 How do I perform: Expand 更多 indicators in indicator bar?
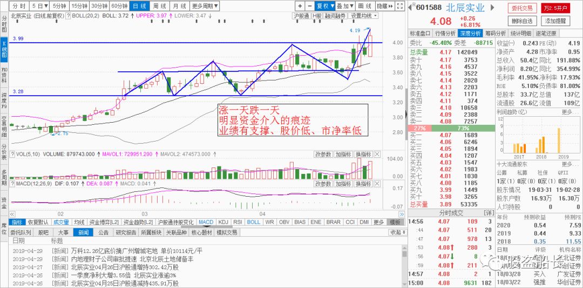click(378, 222)
